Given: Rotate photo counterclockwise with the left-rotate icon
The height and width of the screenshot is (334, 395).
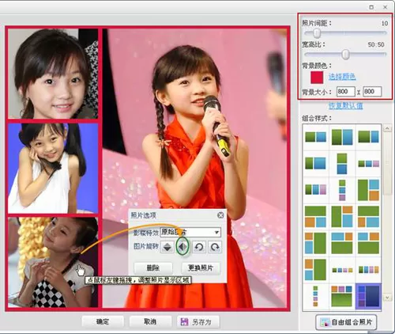Looking at the screenshot, I should tap(199, 247).
